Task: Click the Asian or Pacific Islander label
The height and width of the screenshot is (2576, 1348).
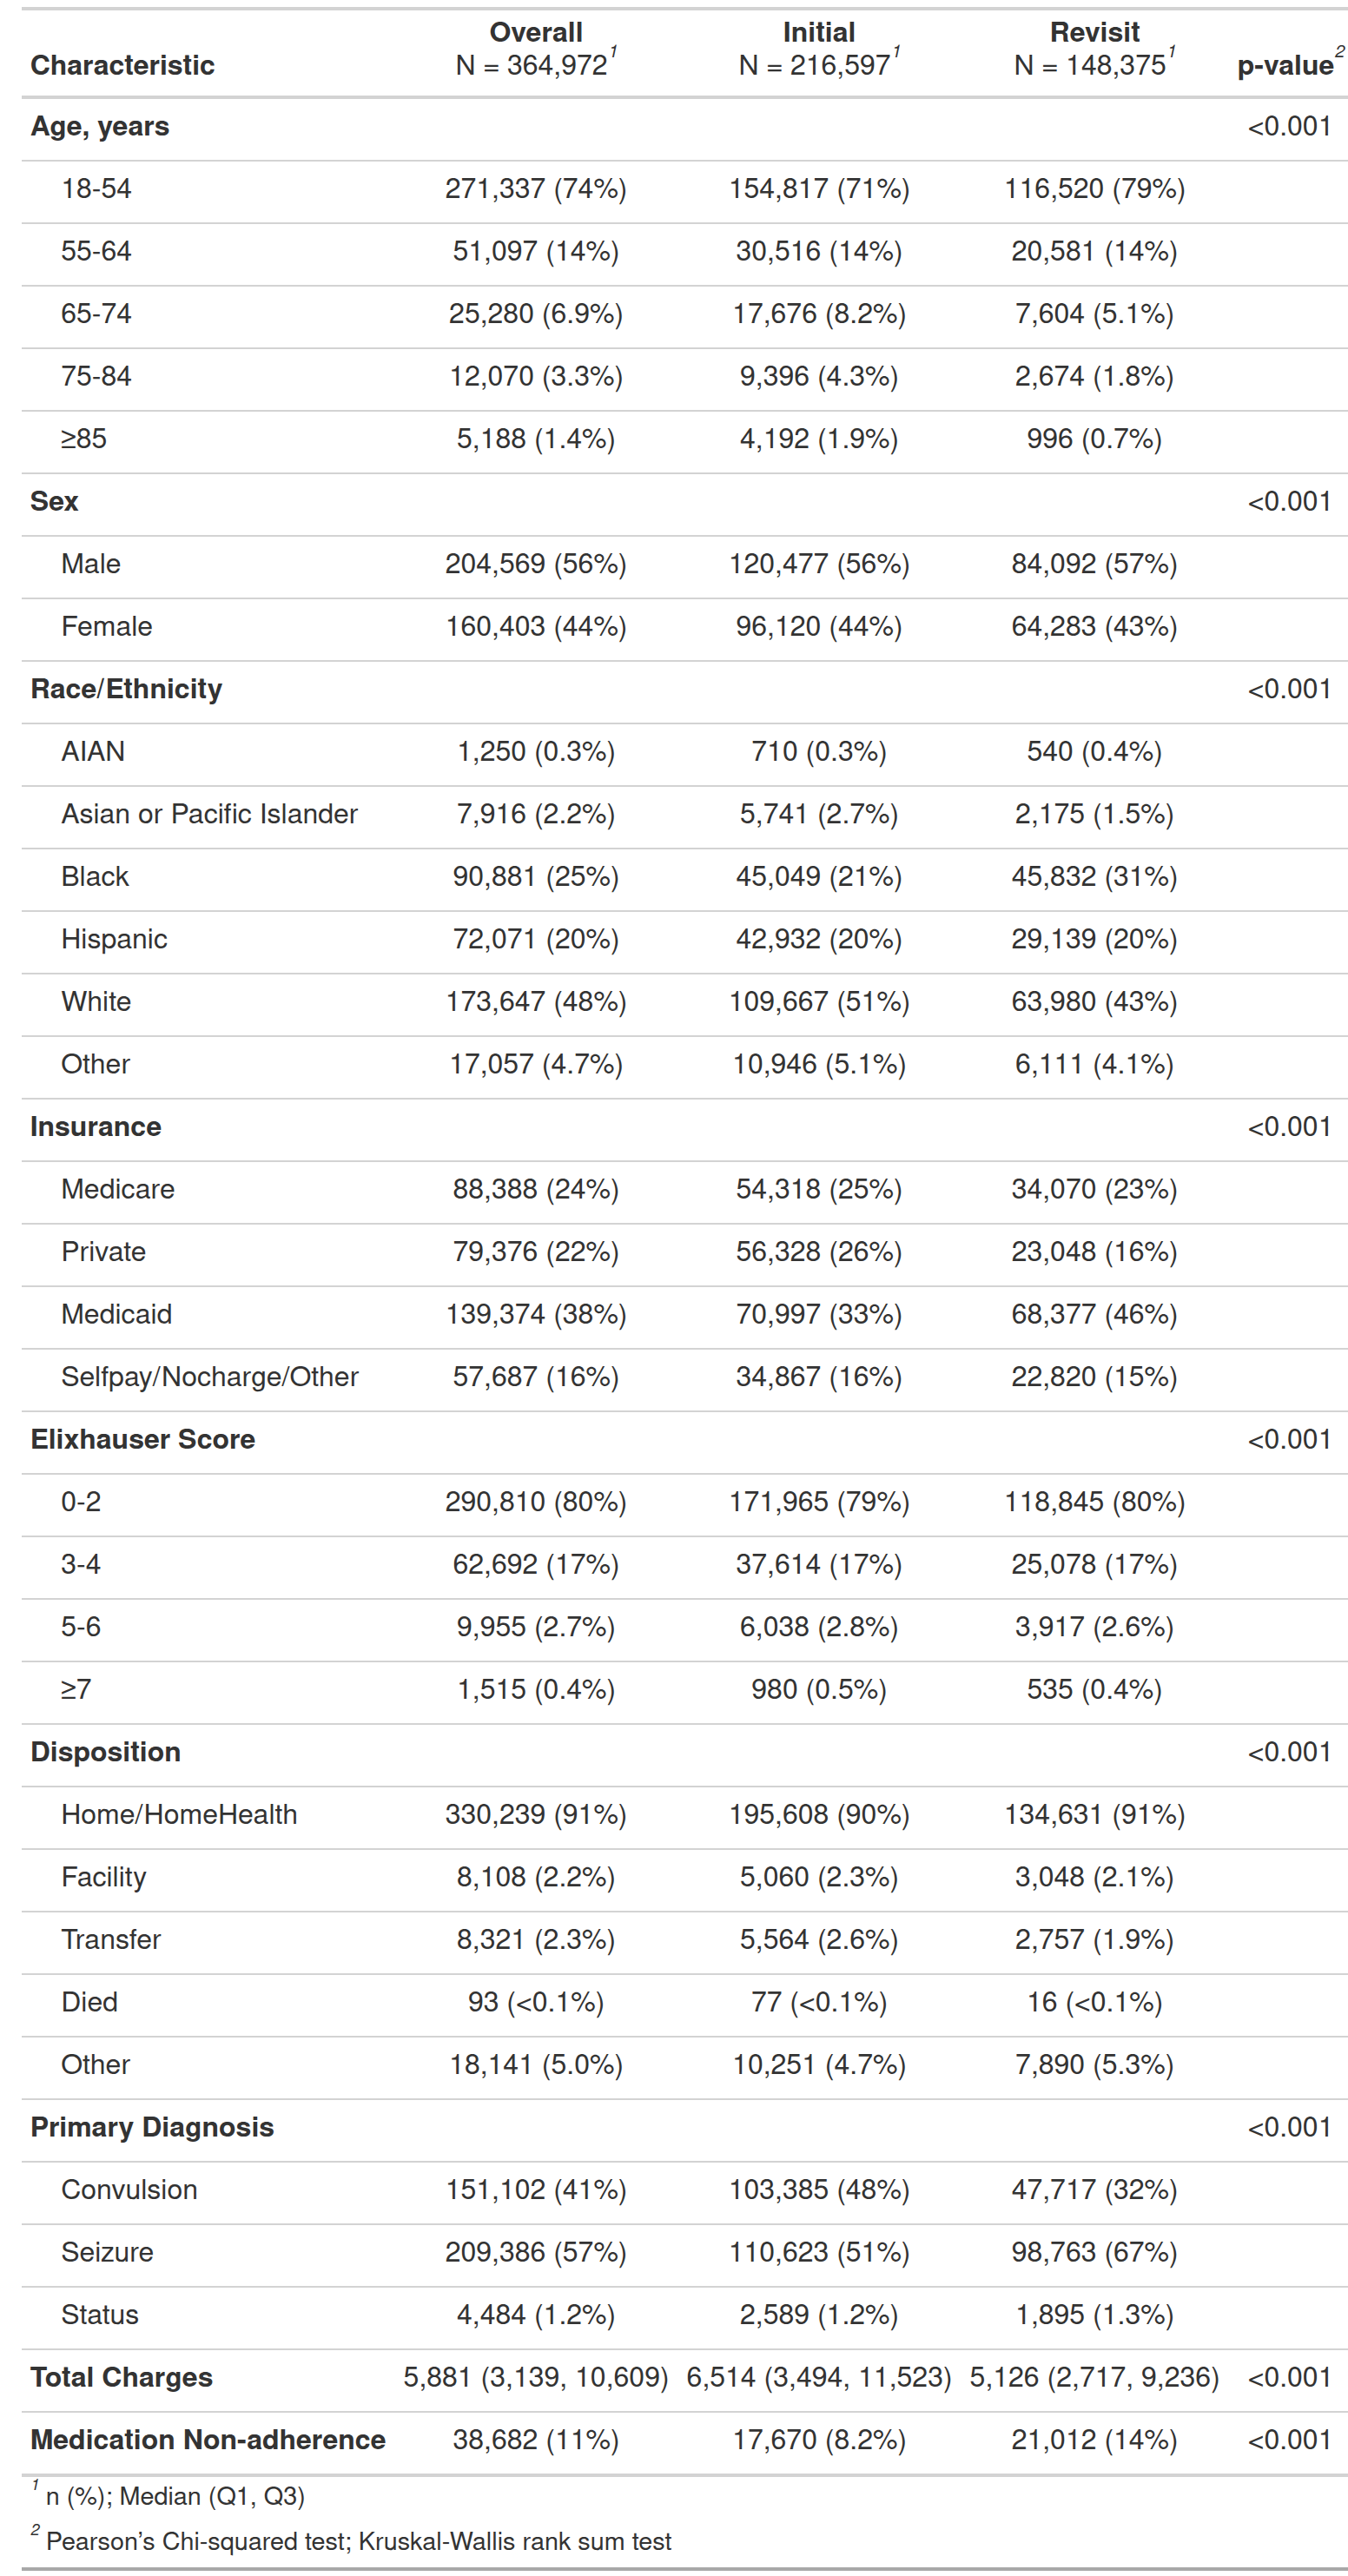Action: click(209, 815)
